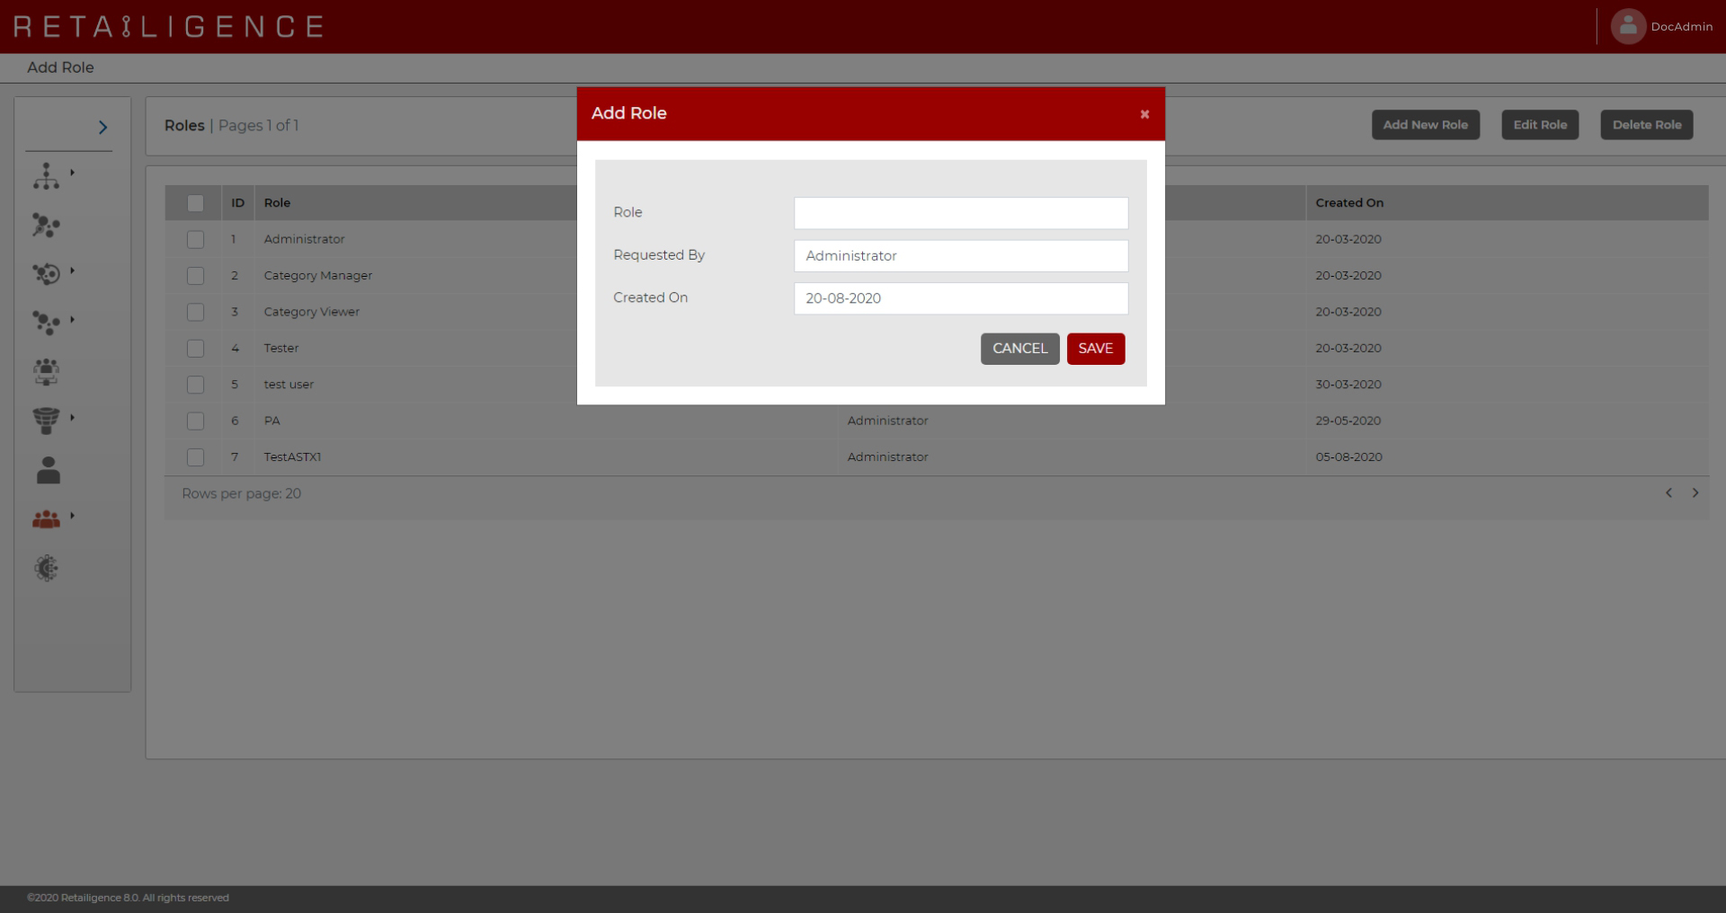Click the Created On column header

[1348, 203]
